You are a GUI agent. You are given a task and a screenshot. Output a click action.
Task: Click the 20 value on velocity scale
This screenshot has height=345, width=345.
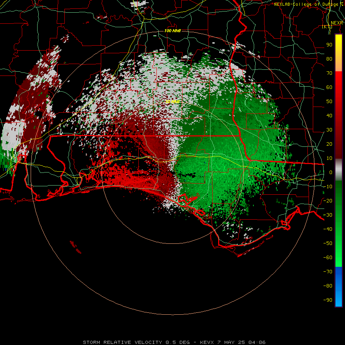329,144
